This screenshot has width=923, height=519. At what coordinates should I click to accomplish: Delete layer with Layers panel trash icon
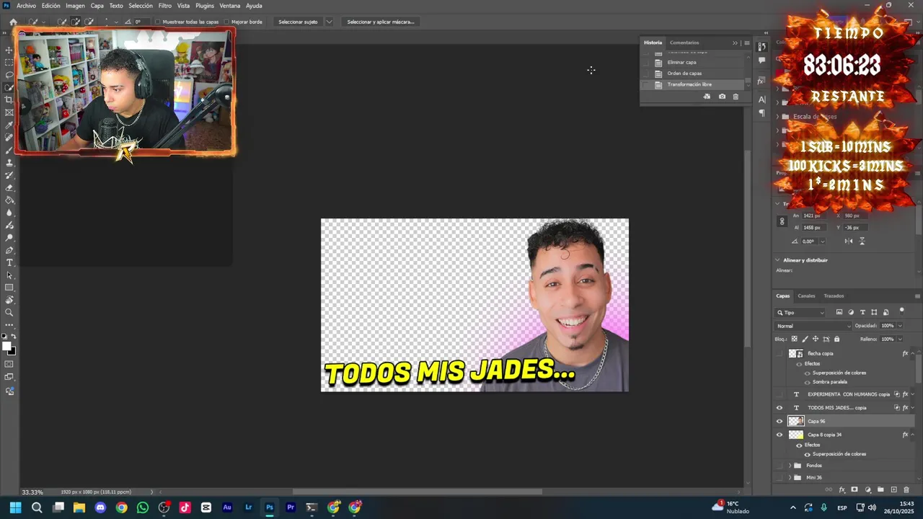coord(906,490)
